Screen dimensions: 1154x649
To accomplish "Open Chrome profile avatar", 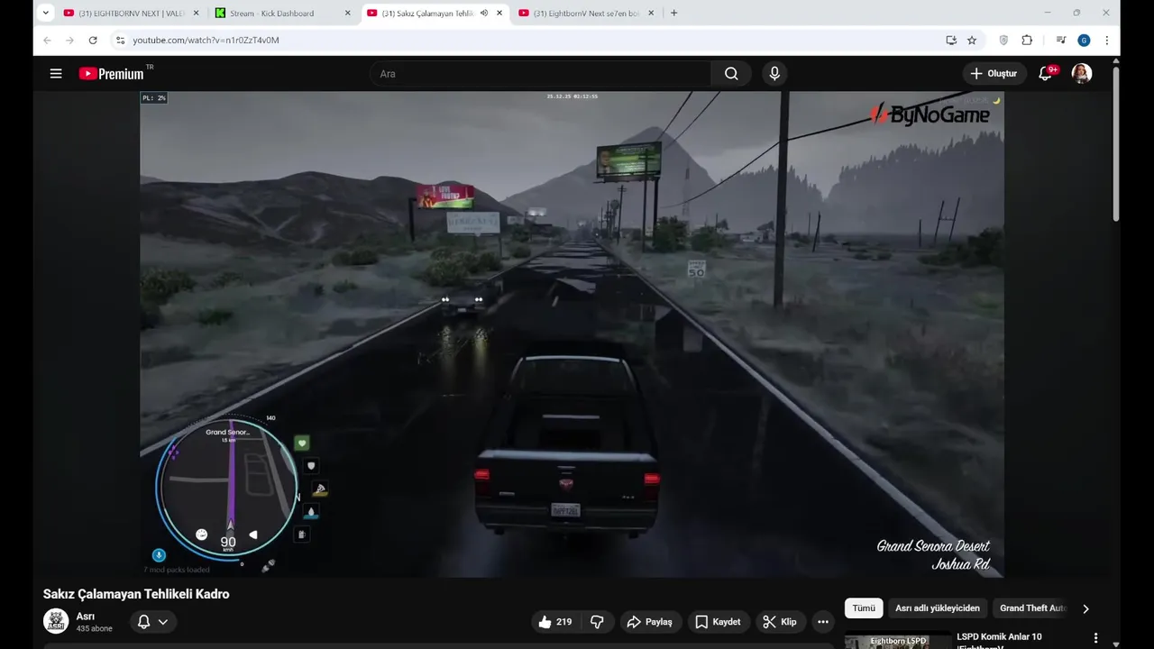I will (x=1084, y=41).
